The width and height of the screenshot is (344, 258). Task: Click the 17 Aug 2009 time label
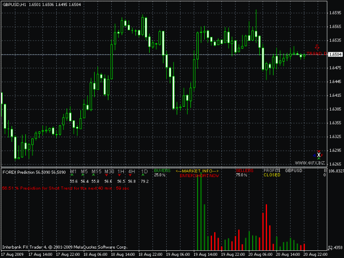[x=12, y=255]
